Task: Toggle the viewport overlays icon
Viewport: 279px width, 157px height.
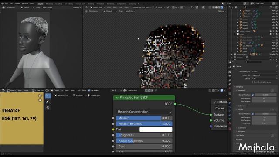Action: point(204,7)
